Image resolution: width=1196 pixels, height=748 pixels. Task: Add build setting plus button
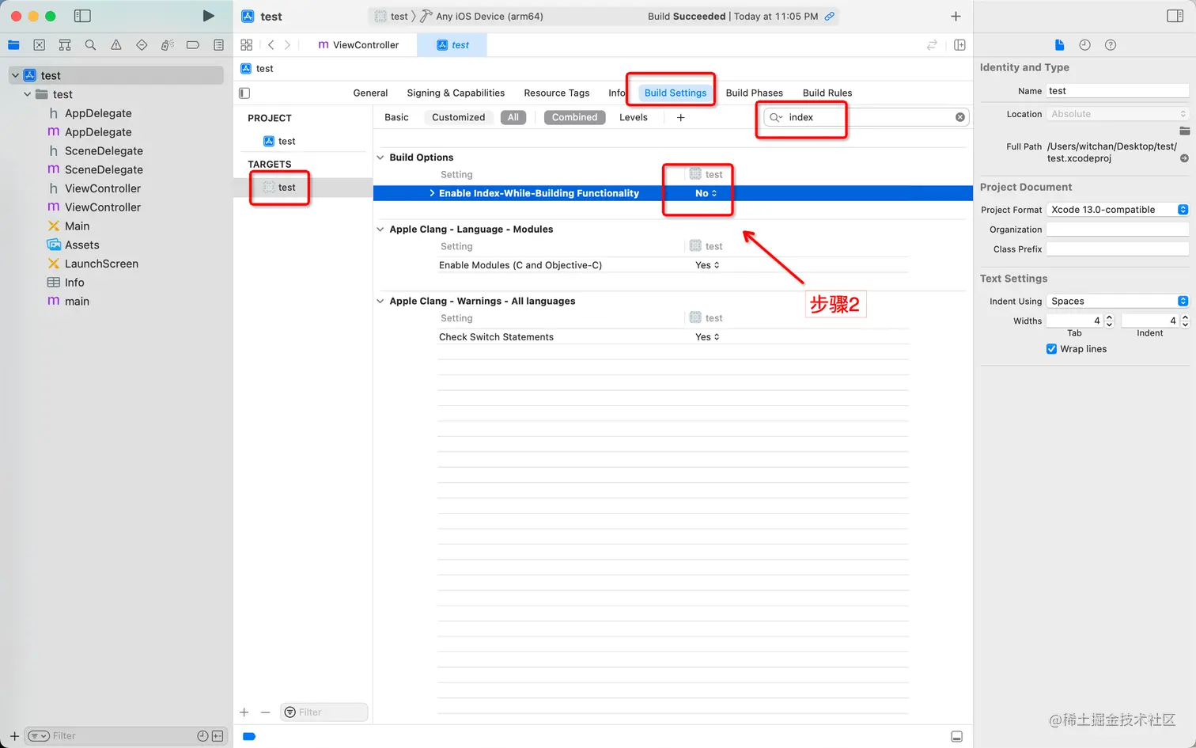680,117
